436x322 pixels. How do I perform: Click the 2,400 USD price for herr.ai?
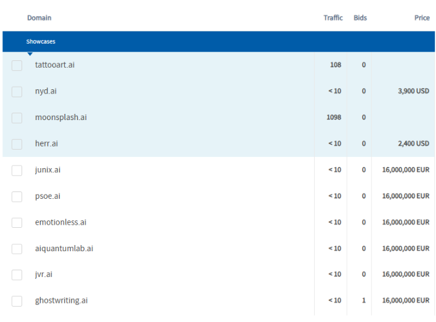(x=413, y=143)
